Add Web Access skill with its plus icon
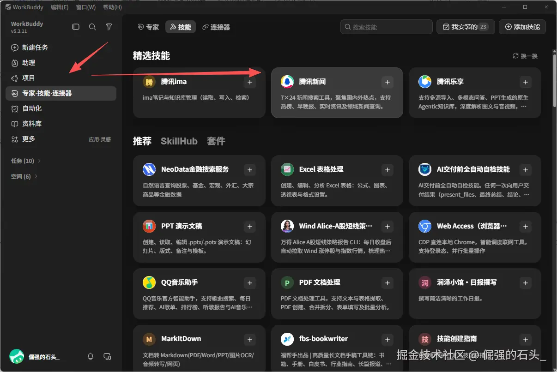Image resolution: width=557 pixels, height=372 pixels. point(525,227)
